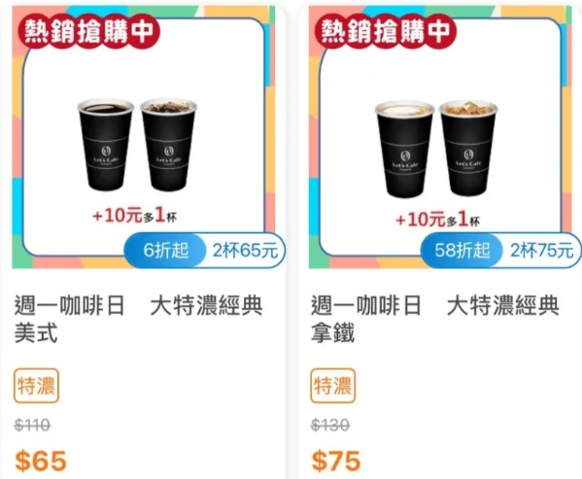Screen dimensions: 582x479
Task: Open 週一咖啡日 大特濃經典拿鐵 product title
Action: (435, 319)
